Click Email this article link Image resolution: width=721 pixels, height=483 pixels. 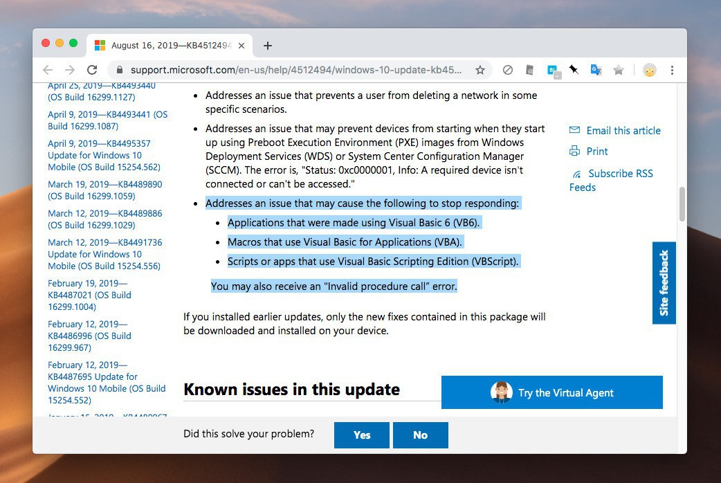tap(623, 131)
